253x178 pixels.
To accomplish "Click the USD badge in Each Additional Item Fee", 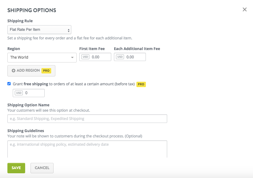I will 120,57.
